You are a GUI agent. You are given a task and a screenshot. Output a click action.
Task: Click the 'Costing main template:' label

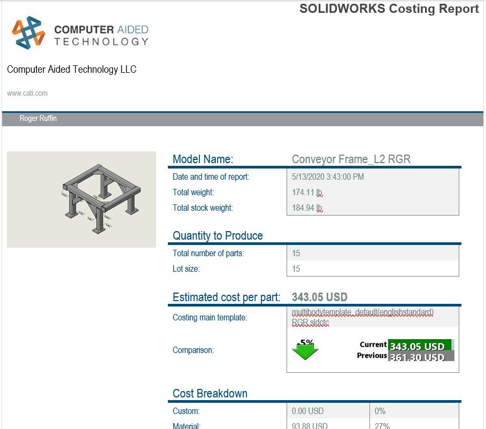click(210, 318)
